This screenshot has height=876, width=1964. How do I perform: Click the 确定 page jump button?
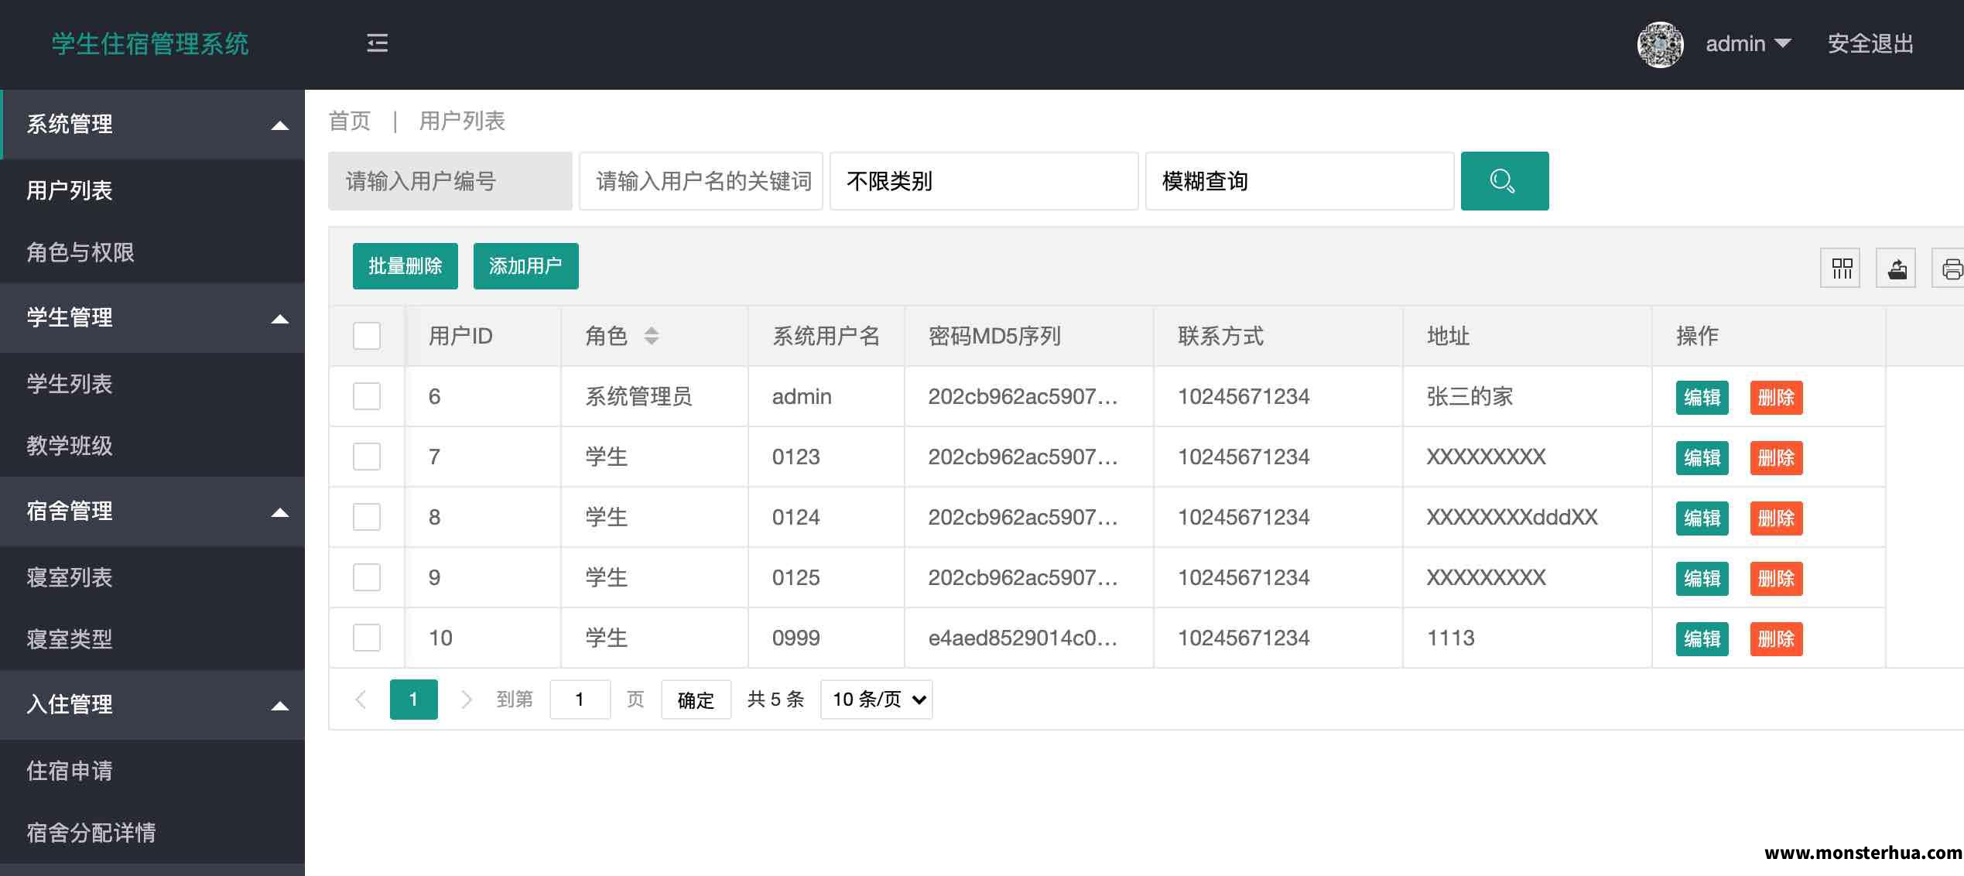pos(696,700)
